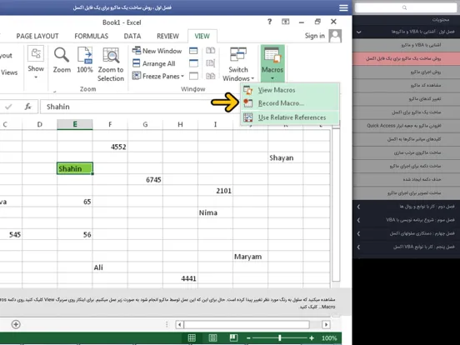The width and height of the screenshot is (460, 345).
Task: Open lesson 'آشنایی با VBA و ماکرو' in the sidebar
Action: (x=407, y=45)
